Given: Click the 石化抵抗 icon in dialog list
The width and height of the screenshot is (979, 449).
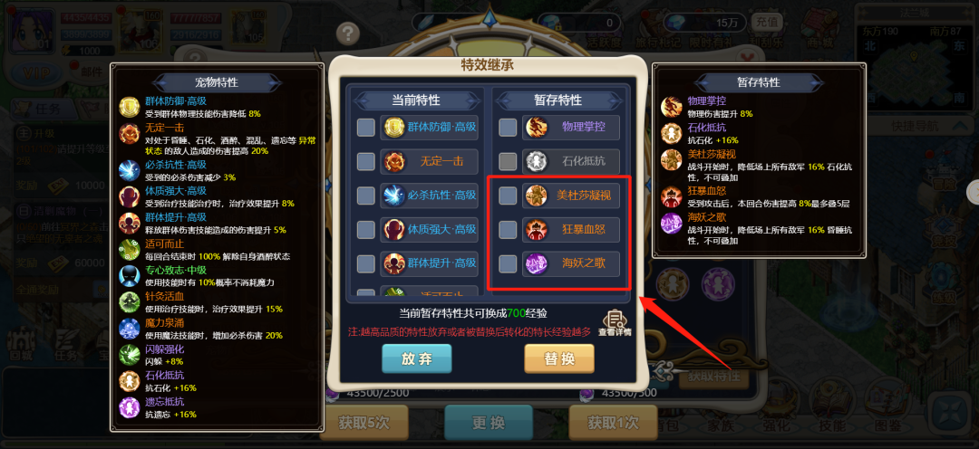Looking at the screenshot, I should [536, 161].
